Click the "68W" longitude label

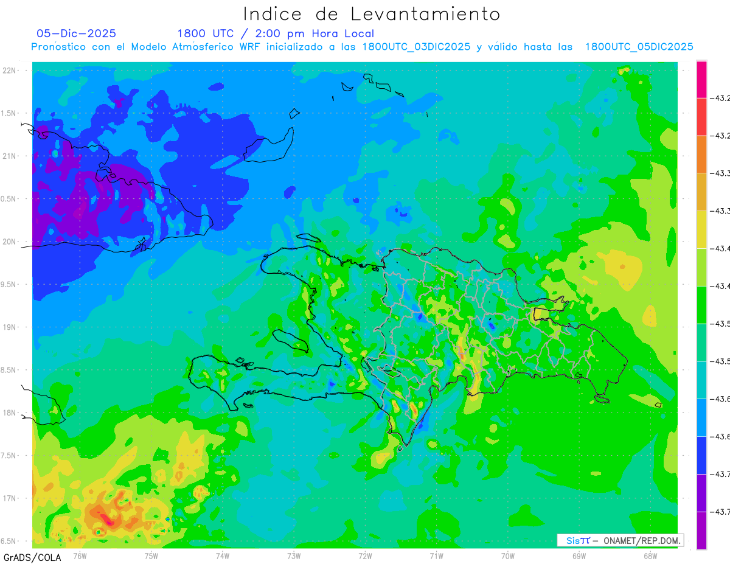pos(650,555)
